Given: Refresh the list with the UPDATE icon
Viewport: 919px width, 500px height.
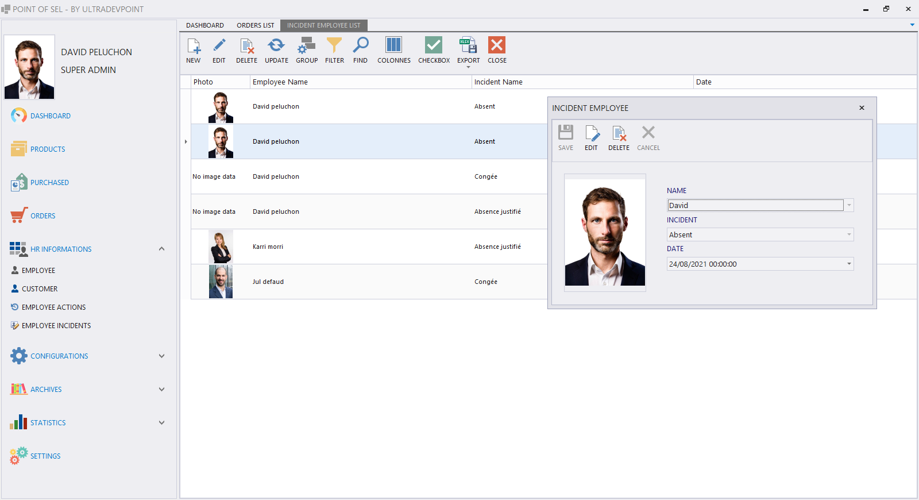Looking at the screenshot, I should click(x=276, y=45).
